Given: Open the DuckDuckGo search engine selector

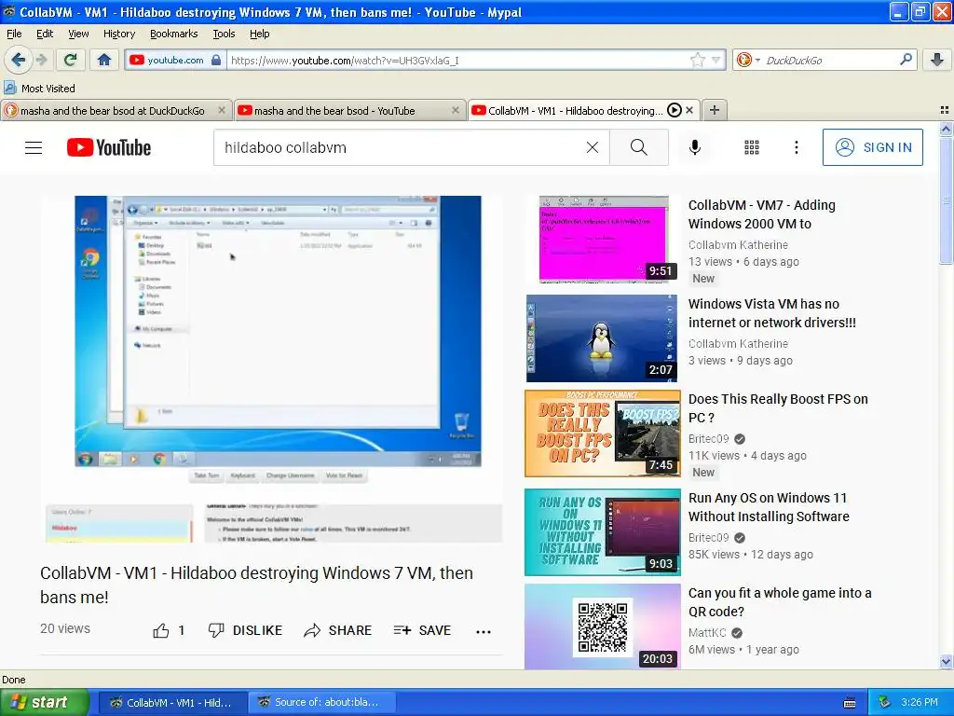Looking at the screenshot, I should 748,60.
